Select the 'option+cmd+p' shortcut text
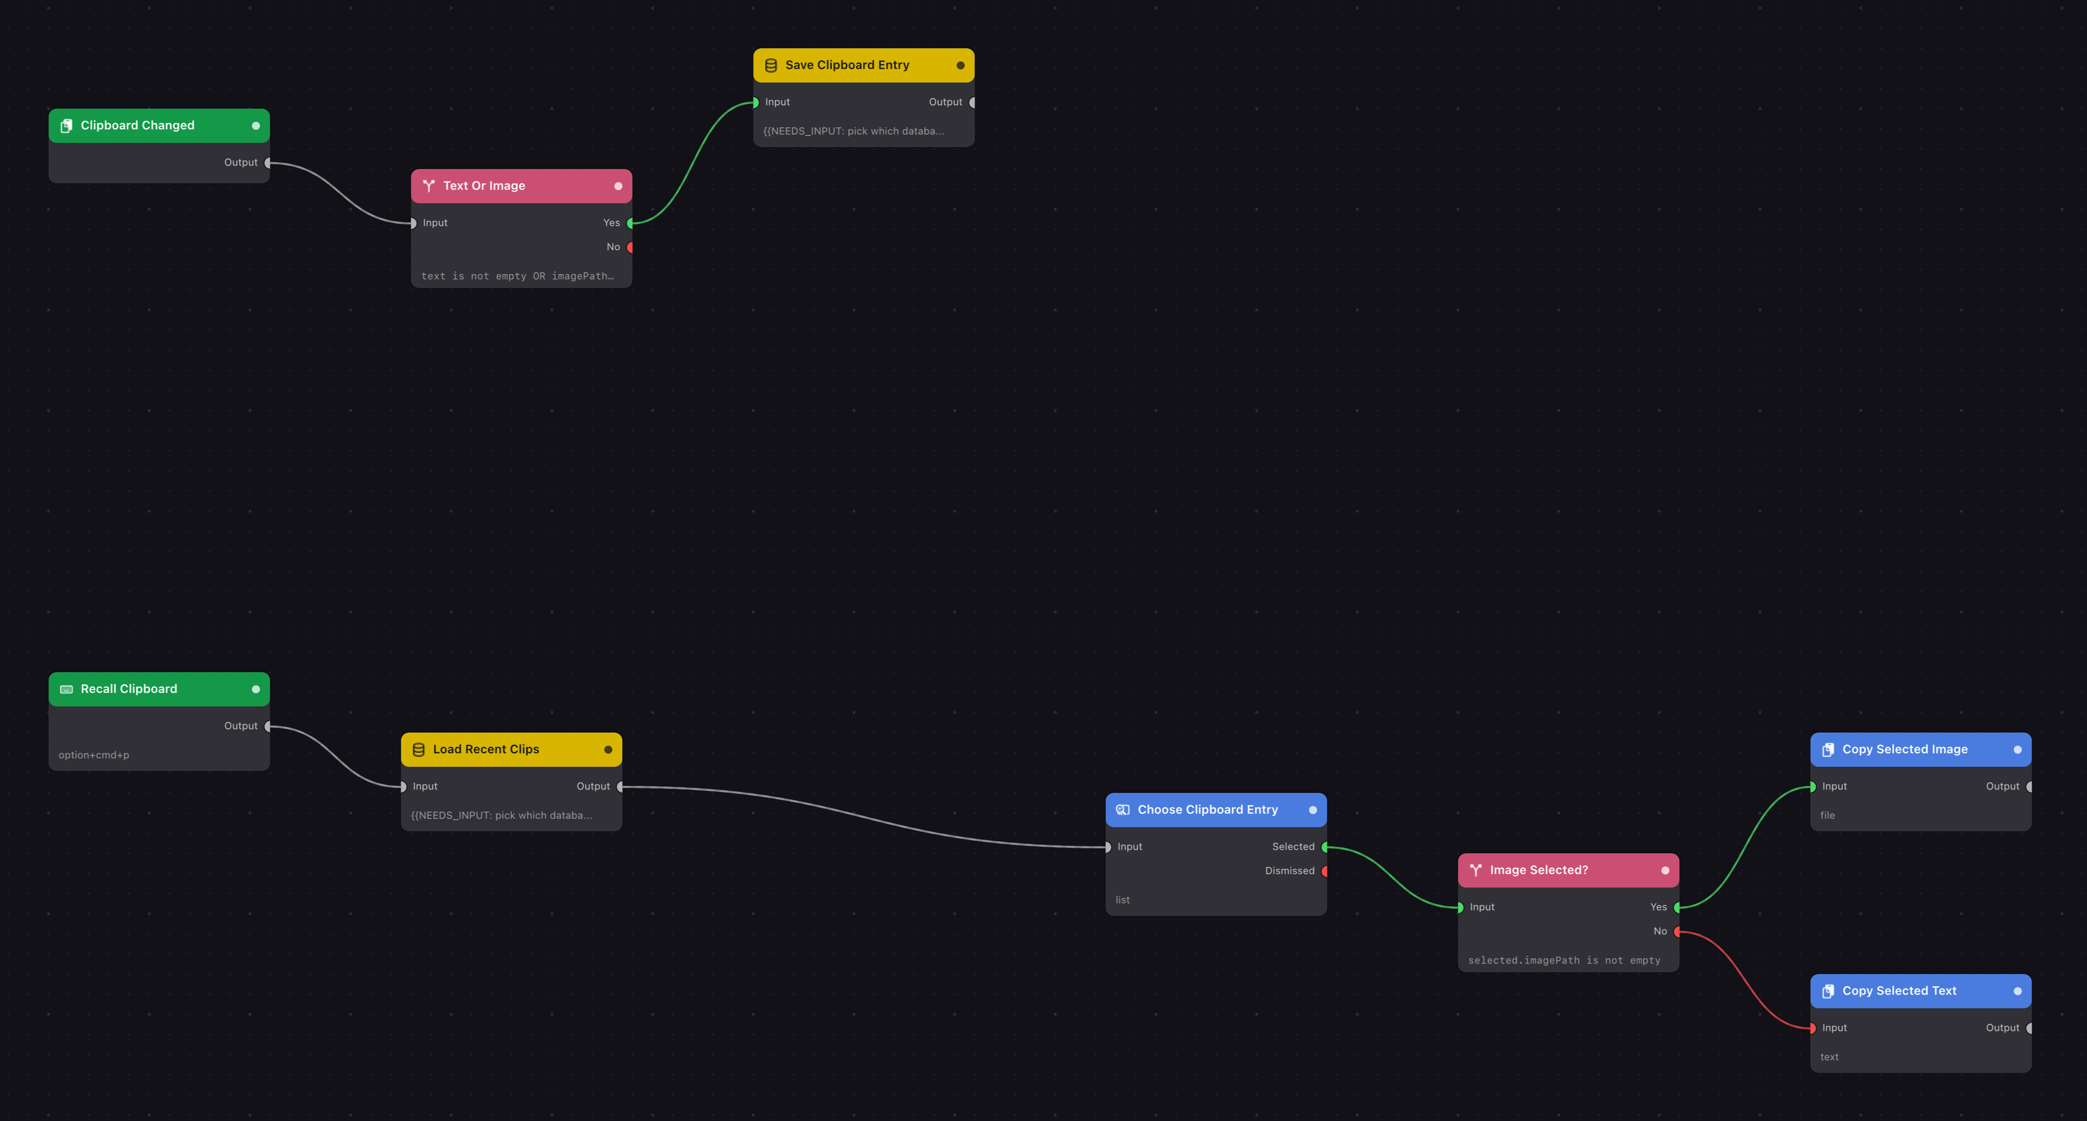2087x1121 pixels. point(94,755)
